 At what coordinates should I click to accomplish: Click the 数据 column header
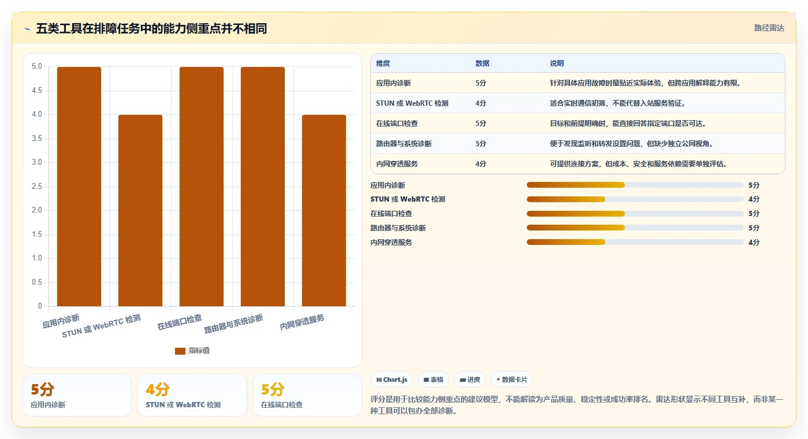click(x=482, y=64)
